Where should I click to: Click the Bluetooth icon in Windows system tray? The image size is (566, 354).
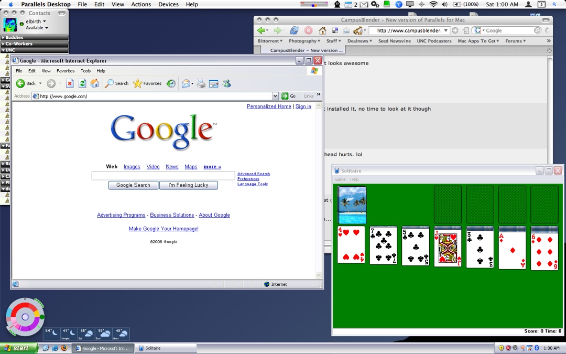[x=537, y=348]
